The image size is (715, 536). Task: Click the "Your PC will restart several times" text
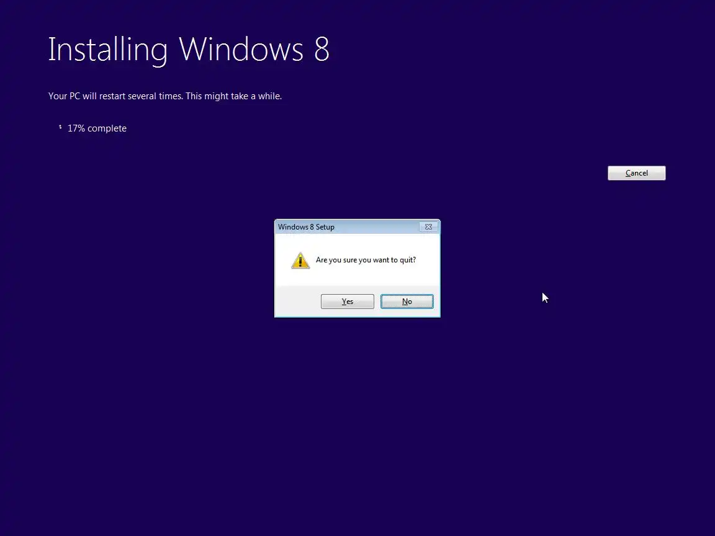(116, 96)
